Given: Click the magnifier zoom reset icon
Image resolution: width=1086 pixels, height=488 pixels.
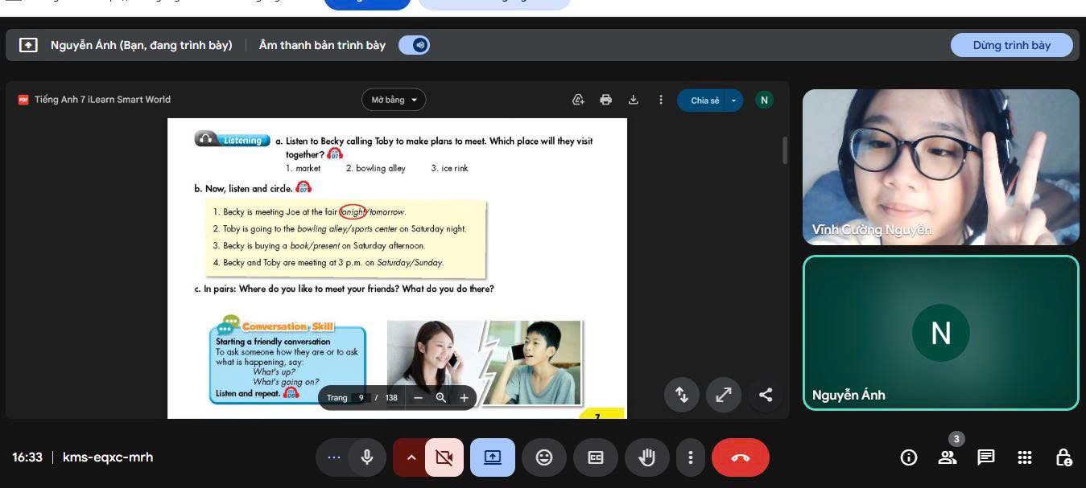Looking at the screenshot, I should coord(441,397).
